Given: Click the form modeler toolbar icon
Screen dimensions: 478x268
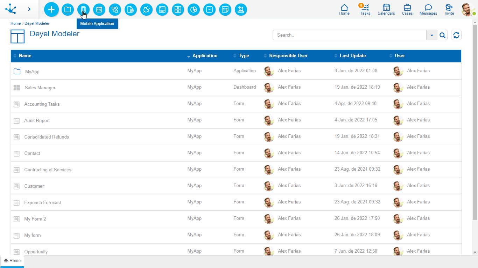Looking at the screenshot, I should 99,10.
